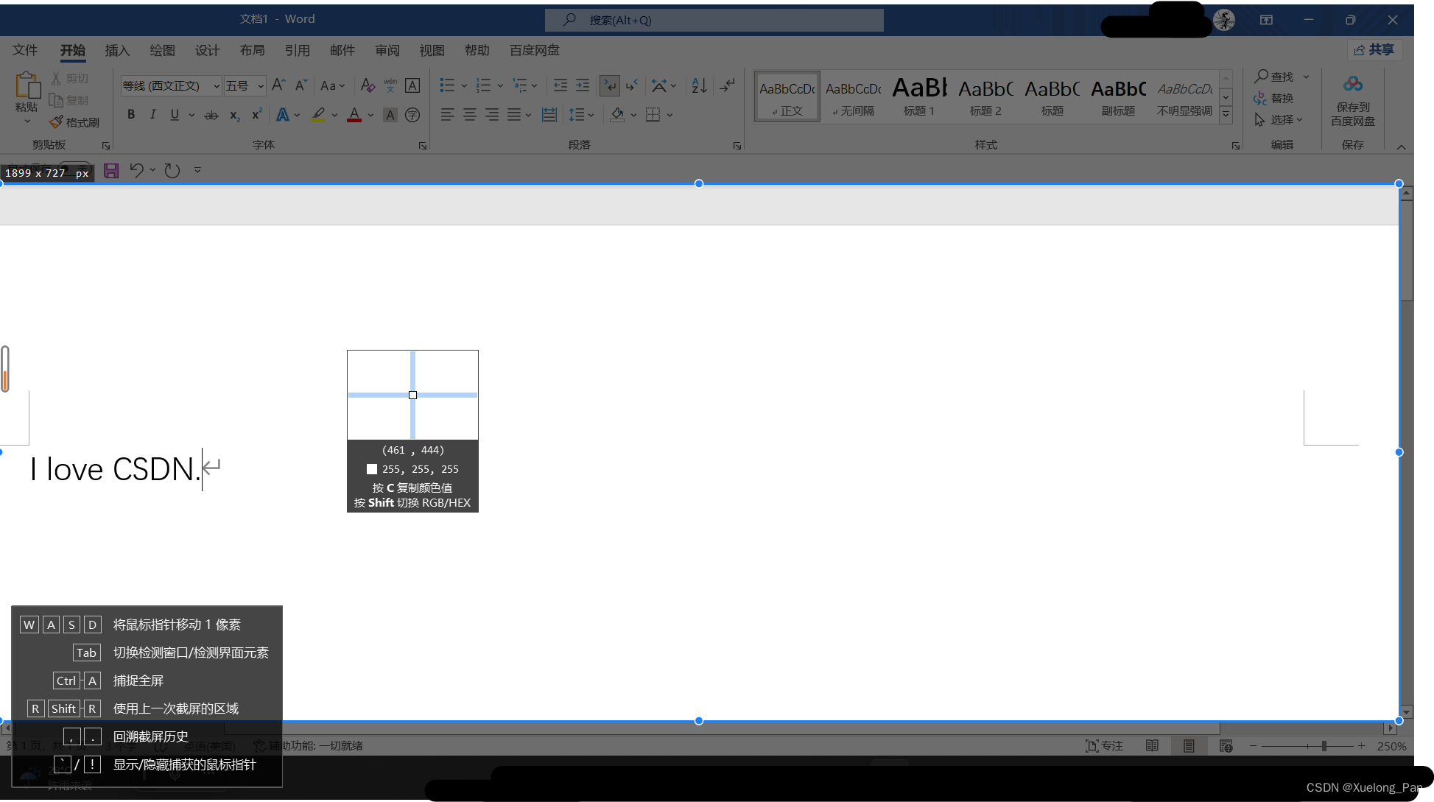This screenshot has height=802, width=1434.
Task: Click the font color red A swatch
Action: 354,115
